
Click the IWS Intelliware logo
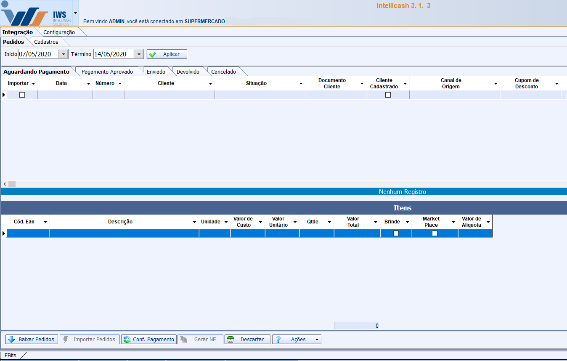(37, 13)
